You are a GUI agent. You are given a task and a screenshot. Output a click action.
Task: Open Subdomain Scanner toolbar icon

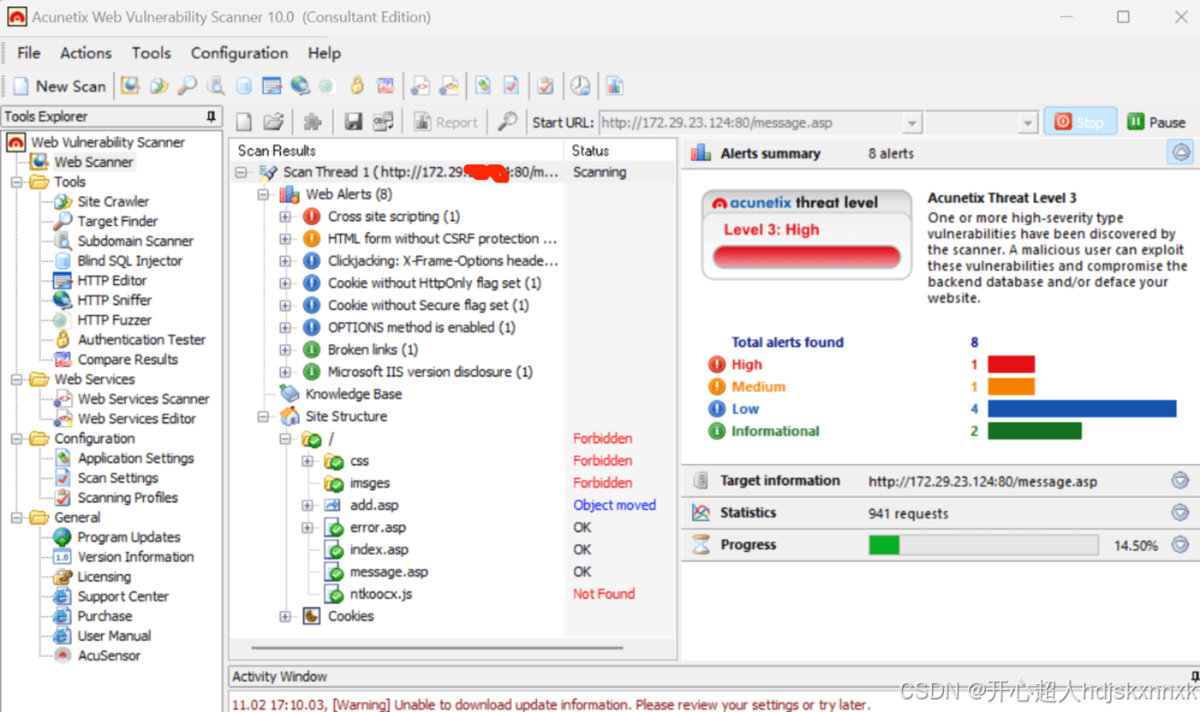coord(216,85)
